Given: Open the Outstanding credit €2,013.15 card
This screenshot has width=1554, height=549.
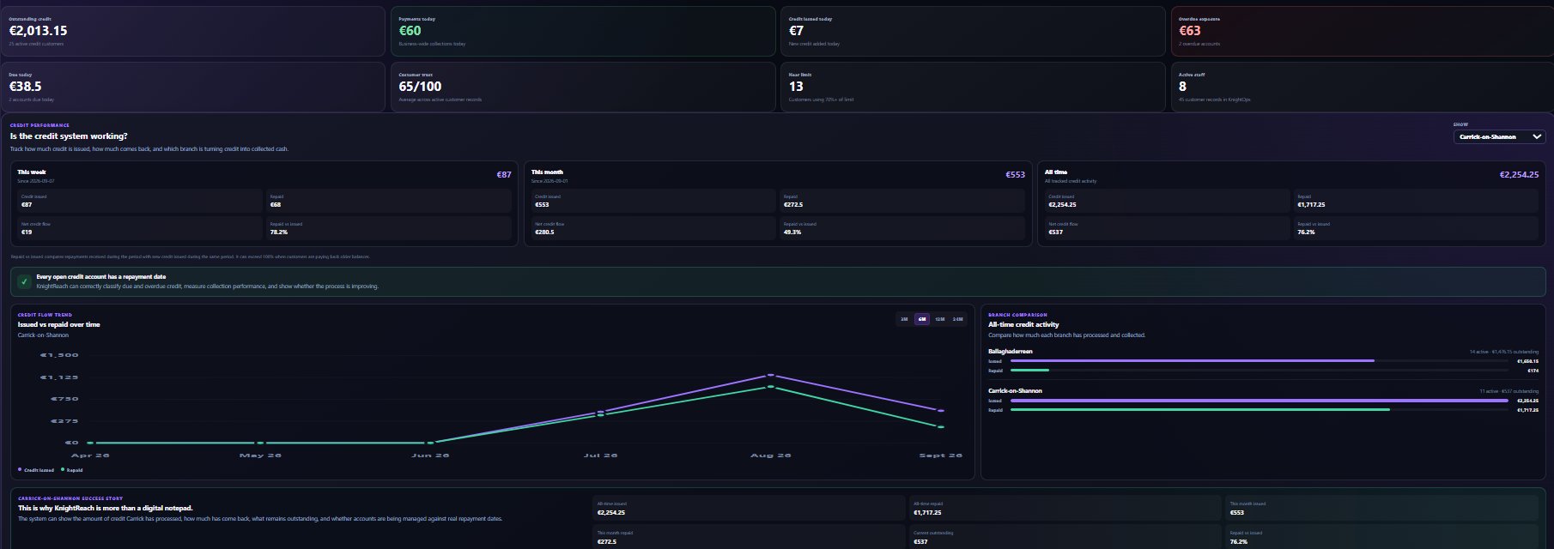Looking at the screenshot, I should point(192,32).
